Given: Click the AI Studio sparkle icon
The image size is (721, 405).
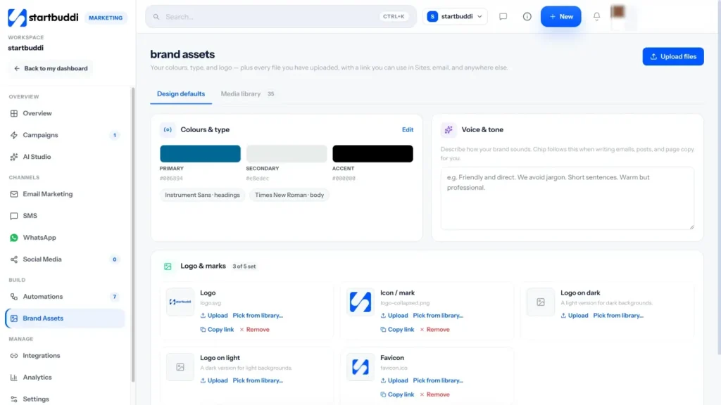Looking at the screenshot, I should point(14,157).
